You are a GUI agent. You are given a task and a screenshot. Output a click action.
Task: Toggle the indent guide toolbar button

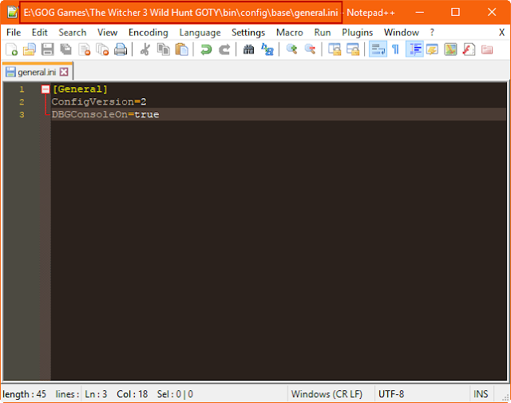tap(414, 49)
